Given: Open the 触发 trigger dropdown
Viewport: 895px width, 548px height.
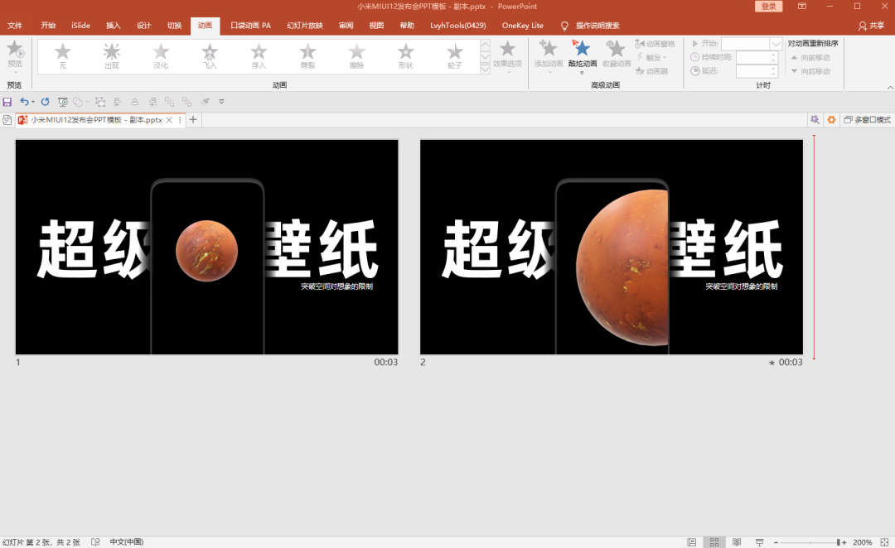Looking at the screenshot, I should pos(651,58).
